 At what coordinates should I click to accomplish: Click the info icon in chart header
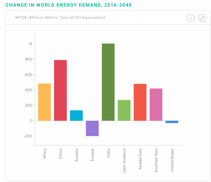(x=191, y=18)
